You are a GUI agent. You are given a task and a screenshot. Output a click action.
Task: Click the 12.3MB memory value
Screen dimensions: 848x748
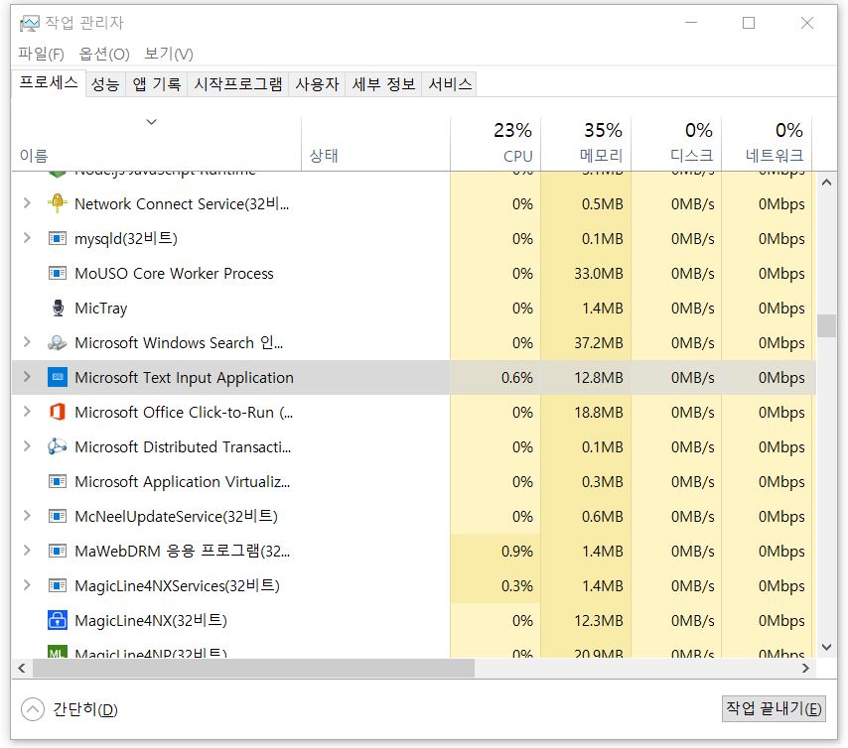[x=598, y=620]
